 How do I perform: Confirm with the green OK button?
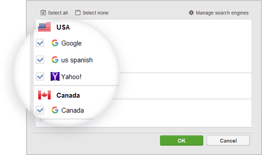coord(182,140)
